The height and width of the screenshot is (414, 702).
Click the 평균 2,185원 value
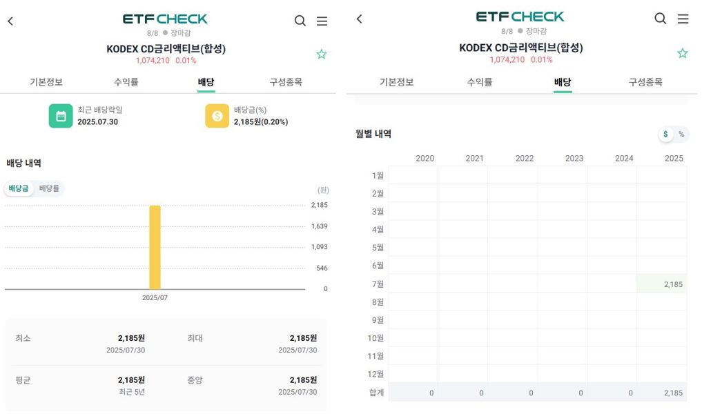pos(131,380)
